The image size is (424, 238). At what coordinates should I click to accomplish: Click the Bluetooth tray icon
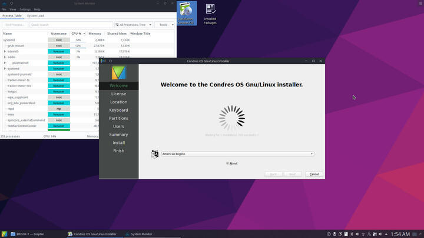point(352,234)
